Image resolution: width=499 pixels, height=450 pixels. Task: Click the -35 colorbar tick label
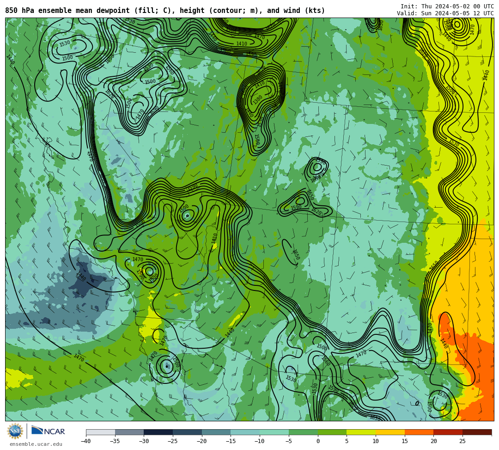(x=115, y=441)
